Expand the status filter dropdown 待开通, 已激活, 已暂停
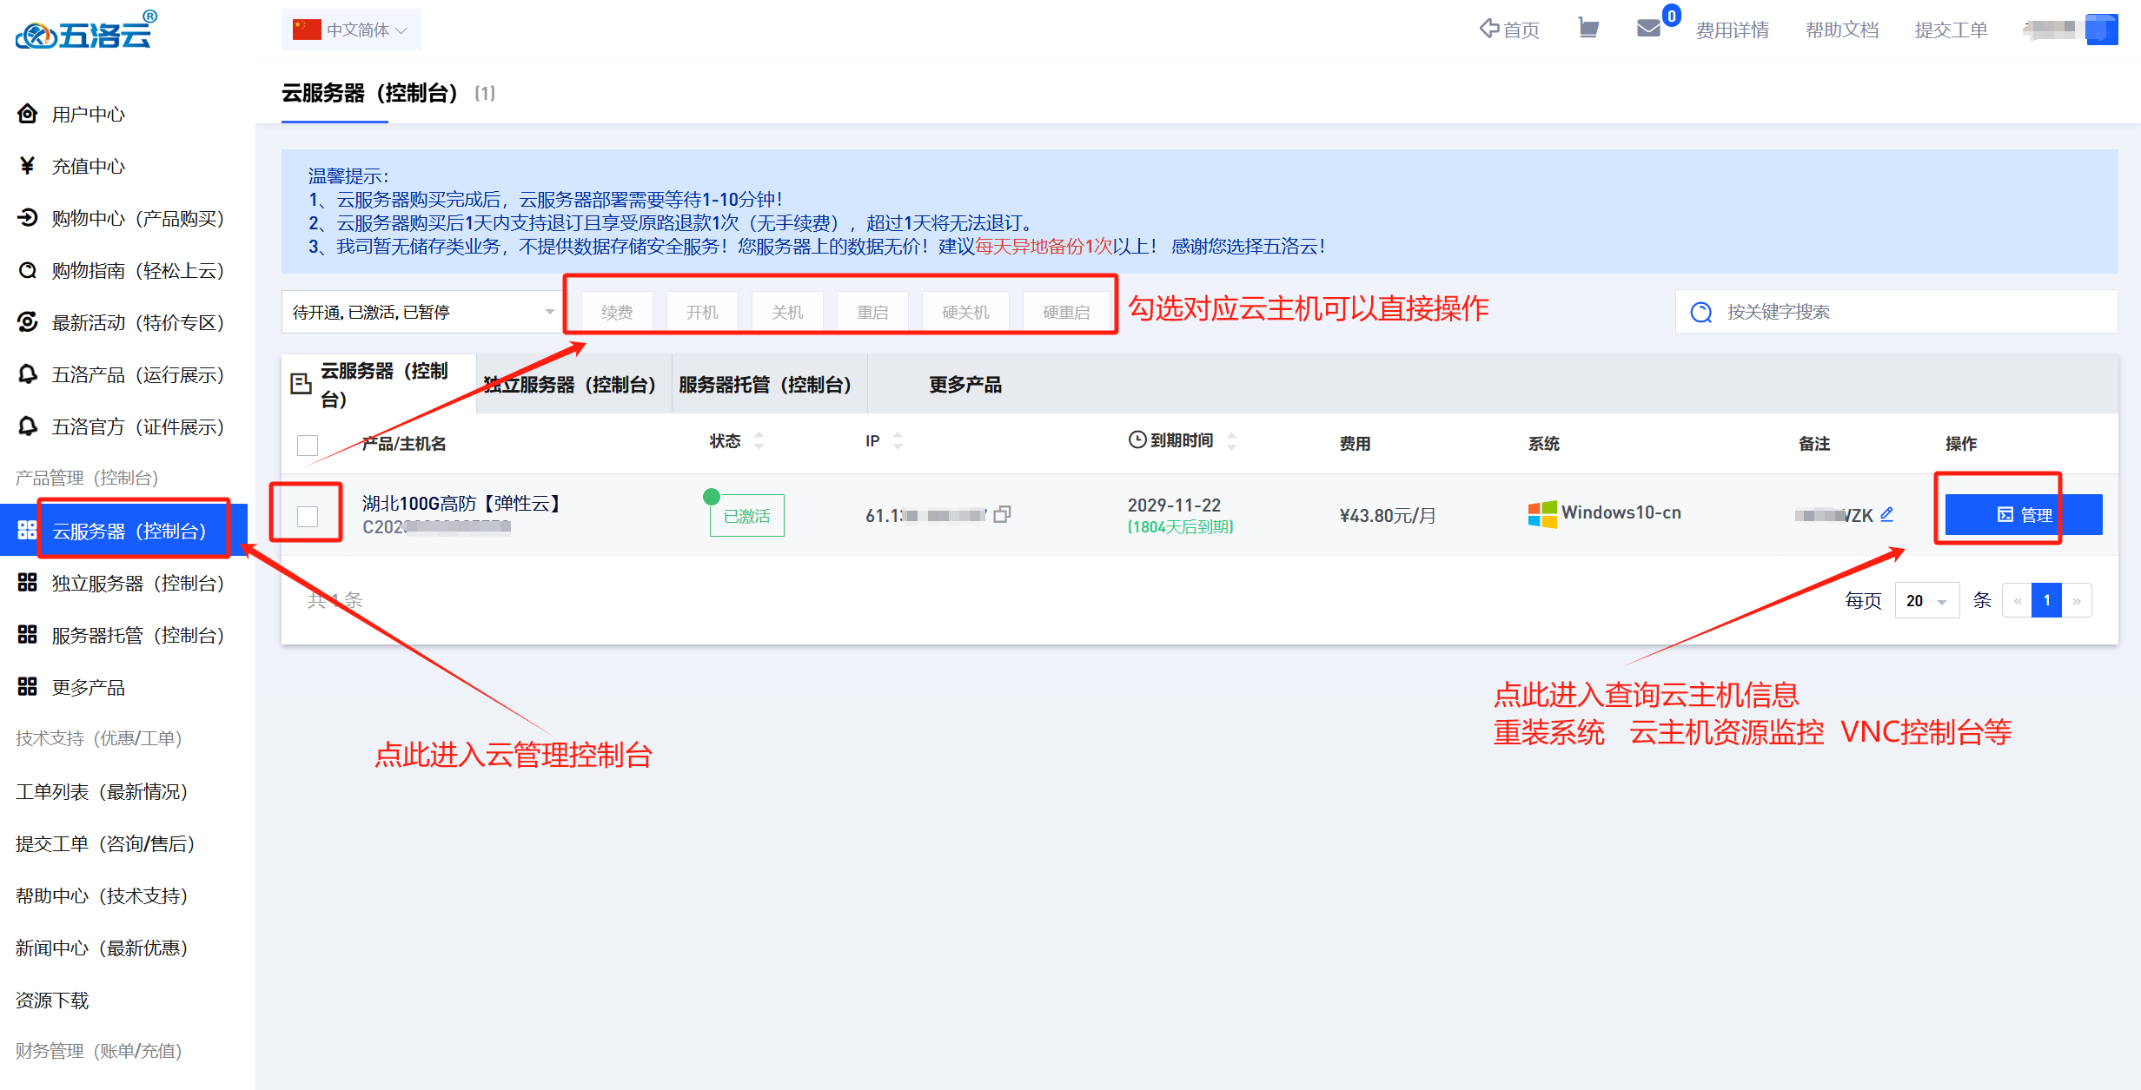This screenshot has width=2141, height=1090. point(422,312)
